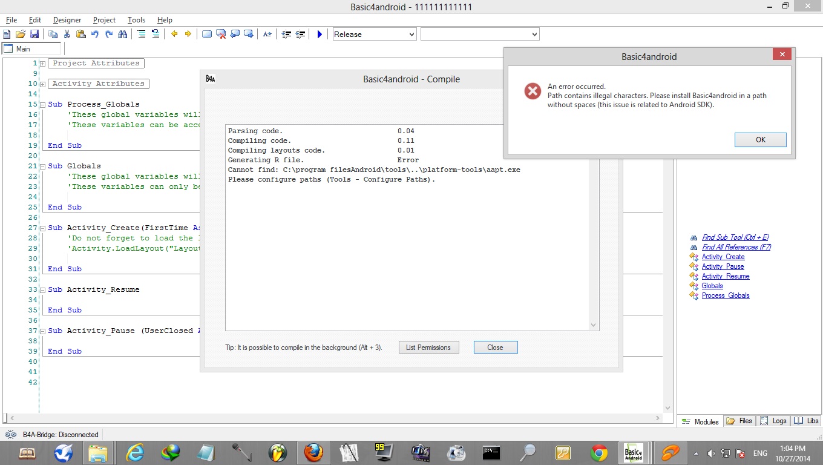Click the Undo arrow toolbar icon
Viewport: 823px width, 465px height.
[95, 35]
